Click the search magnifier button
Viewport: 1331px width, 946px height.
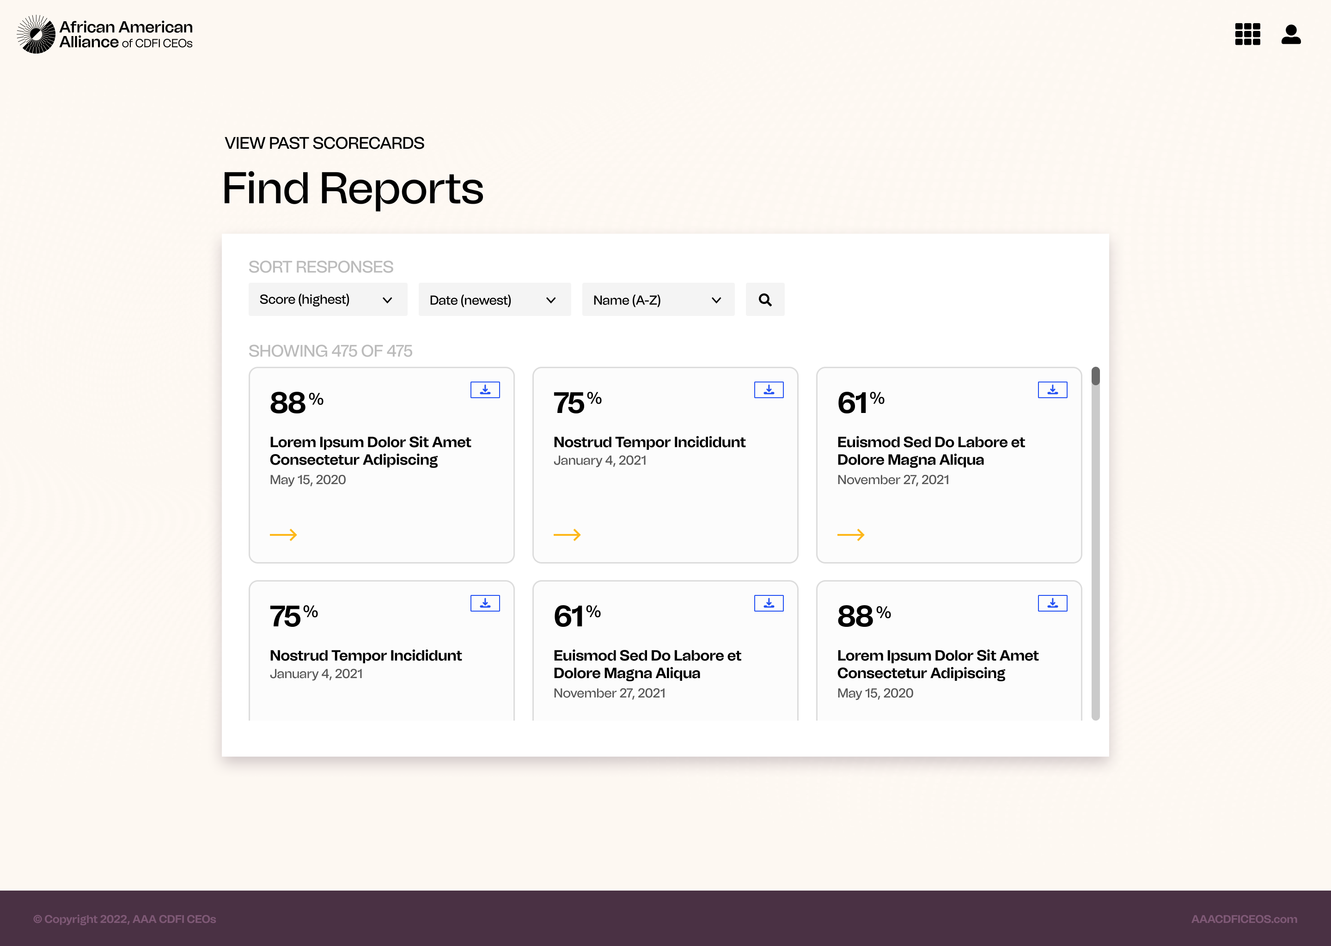tap(764, 299)
